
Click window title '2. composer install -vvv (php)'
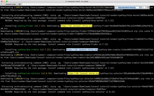coord(77,1)
